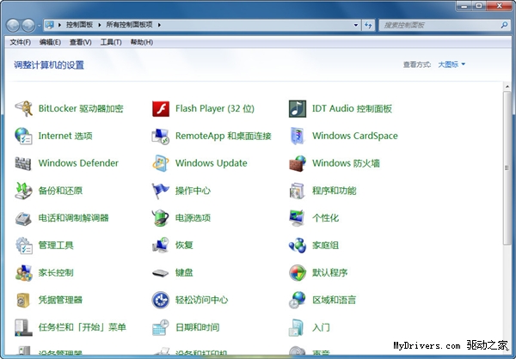Click the Windows Defender wall icon

(23, 163)
